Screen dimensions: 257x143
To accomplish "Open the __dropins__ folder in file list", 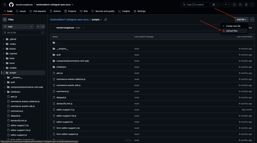I will point(62,49).
